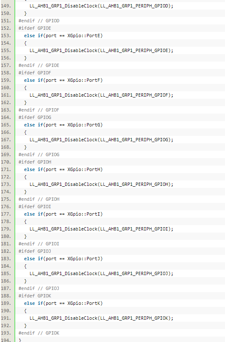The width and height of the screenshot is (225, 342).
Task: Click 'else if(port == XGpio::PortK)' line
Action: pos(63,303)
